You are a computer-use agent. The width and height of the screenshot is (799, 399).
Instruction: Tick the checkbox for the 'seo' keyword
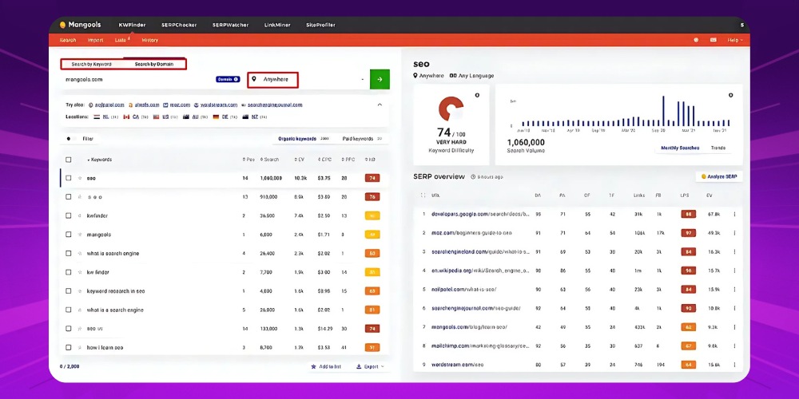coord(68,178)
